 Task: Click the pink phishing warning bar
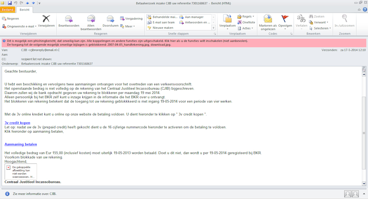184,43
